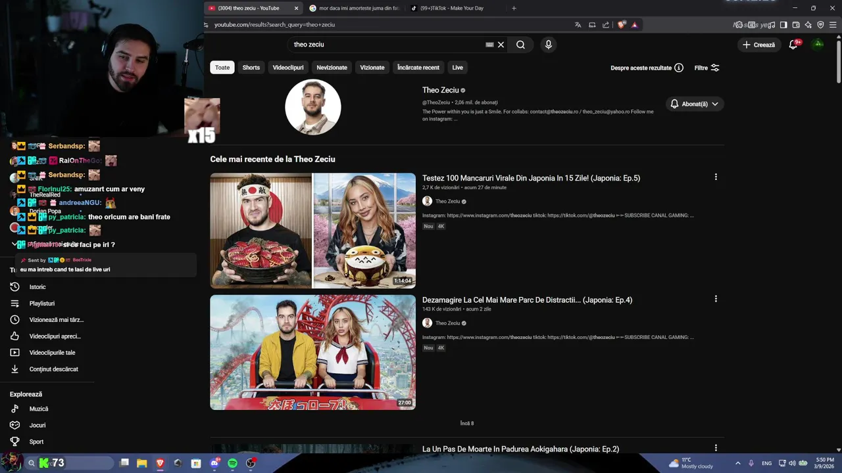The height and width of the screenshot is (473, 842).
Task: Select the Nevizionate filter chip
Action: (x=332, y=68)
